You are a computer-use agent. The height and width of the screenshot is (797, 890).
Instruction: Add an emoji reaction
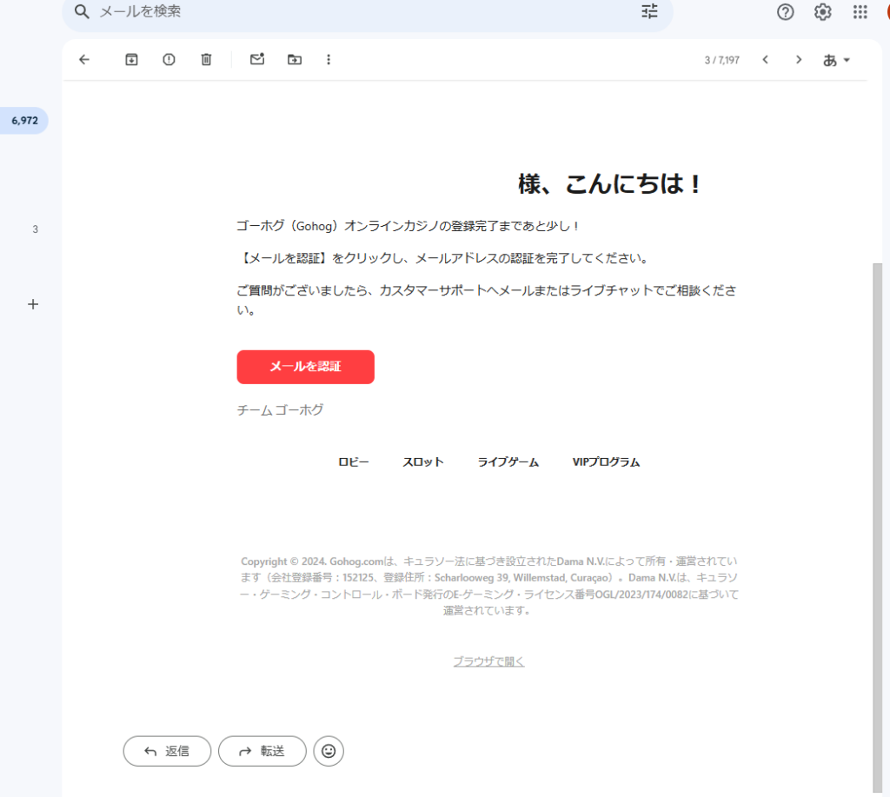click(x=329, y=751)
